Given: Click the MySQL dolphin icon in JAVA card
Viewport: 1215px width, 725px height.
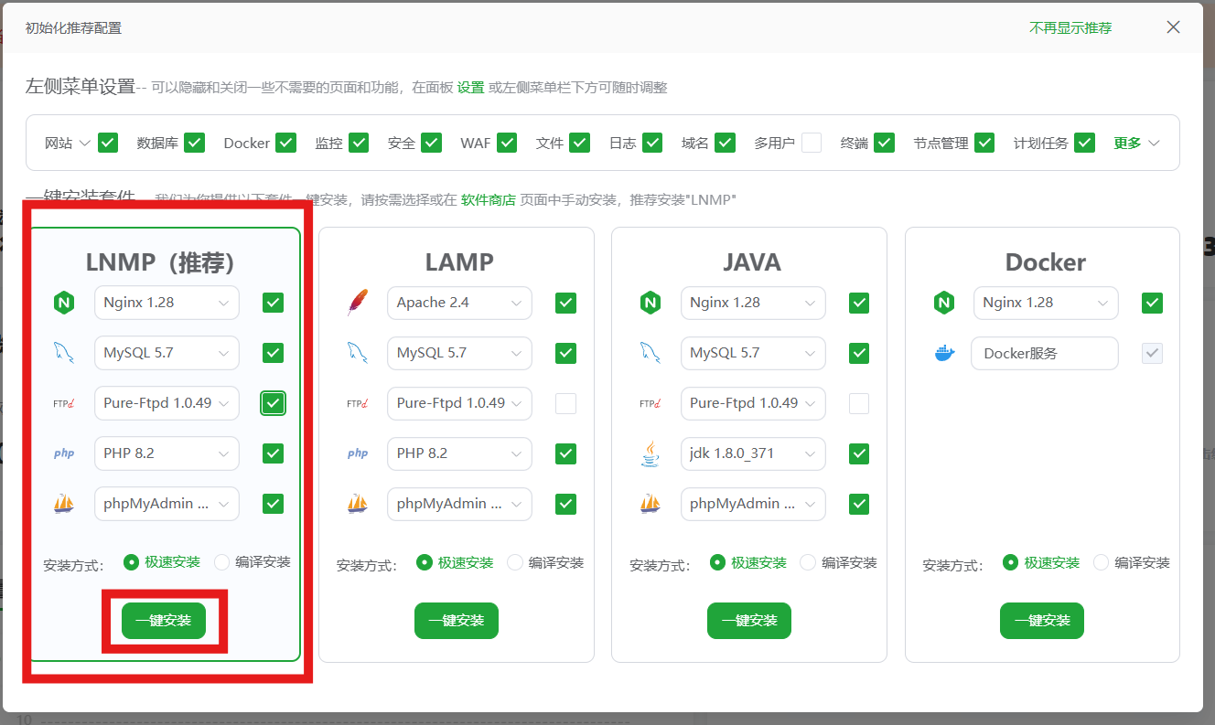Looking at the screenshot, I should click(x=650, y=353).
